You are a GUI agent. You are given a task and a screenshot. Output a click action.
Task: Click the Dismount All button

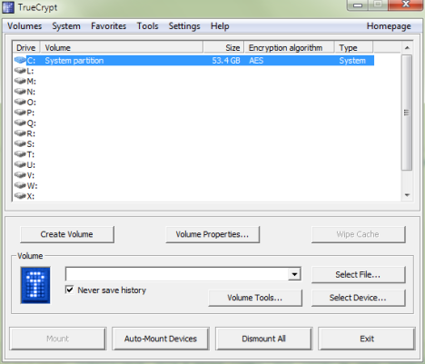tap(263, 339)
